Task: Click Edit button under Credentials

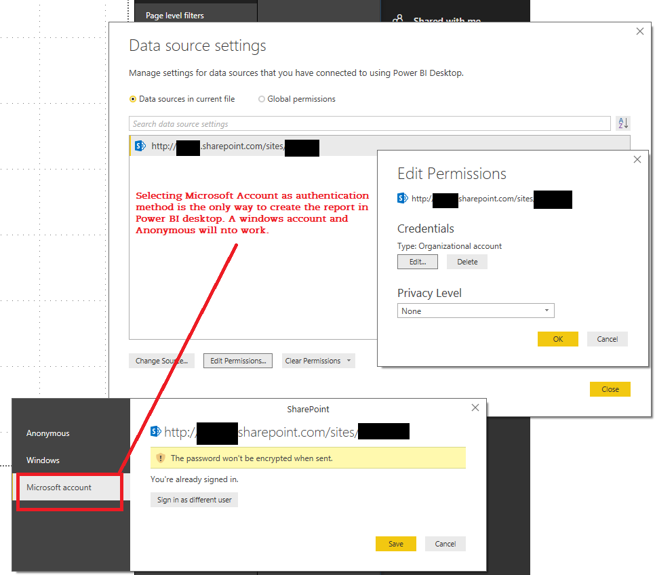Action: pos(418,262)
